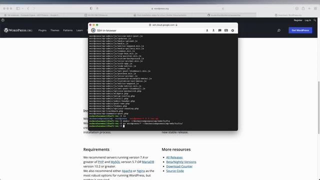Screen dimensions: 320x180
Task: Open the Download Counter link
Action: [x=179, y=166]
